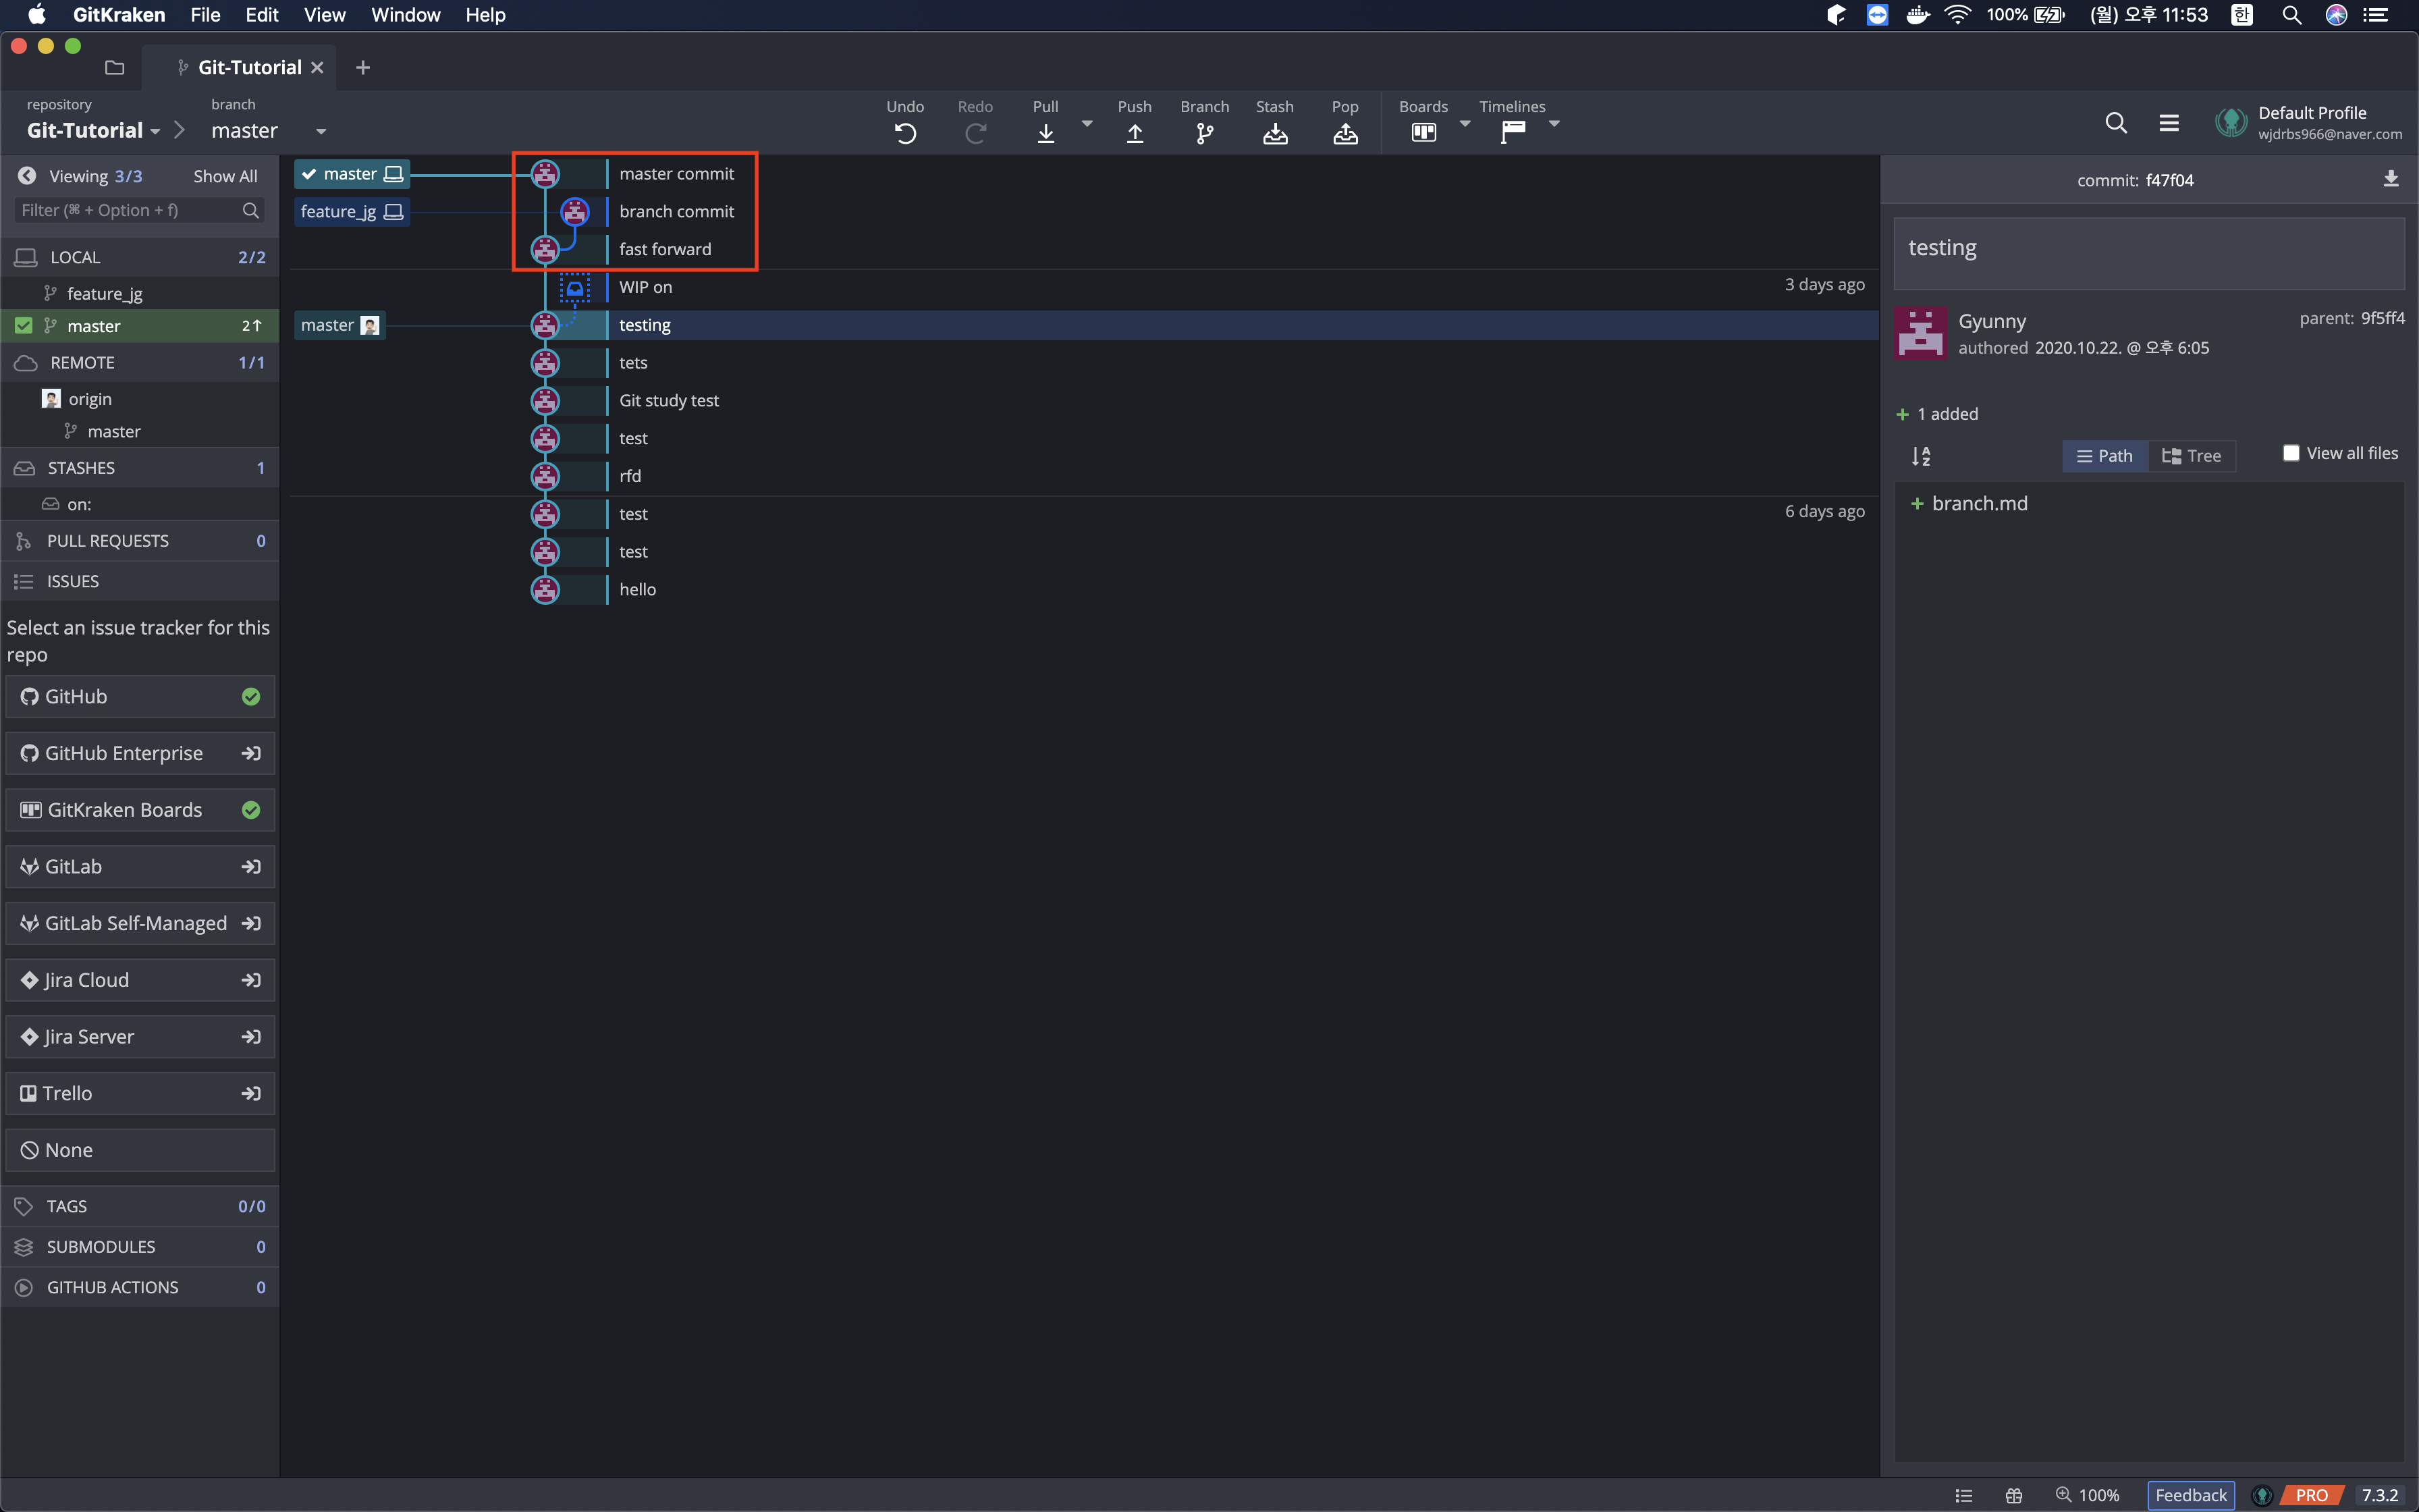Viewport: 2419px width, 1512px height.
Task: Open the Boards icon
Action: tap(1423, 133)
